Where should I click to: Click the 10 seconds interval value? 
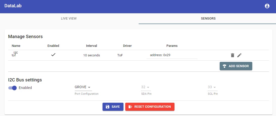click(x=91, y=55)
